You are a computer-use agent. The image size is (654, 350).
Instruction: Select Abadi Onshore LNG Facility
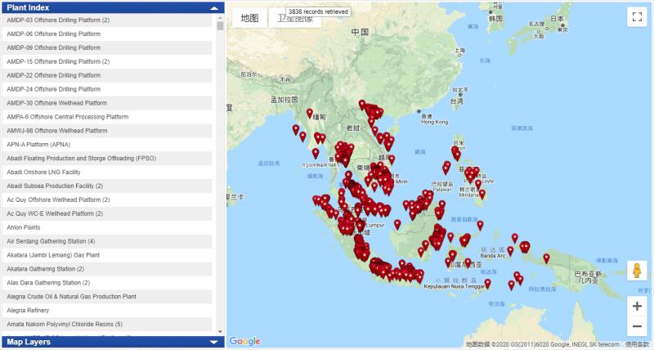[43, 172]
